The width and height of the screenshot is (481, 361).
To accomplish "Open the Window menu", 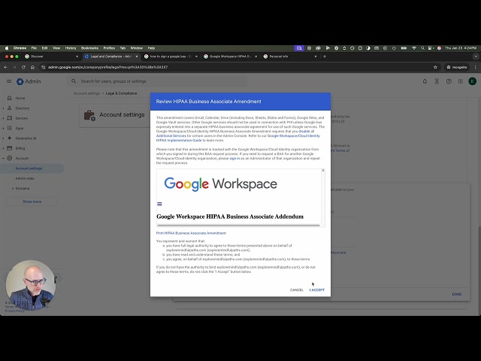I will pos(137,48).
